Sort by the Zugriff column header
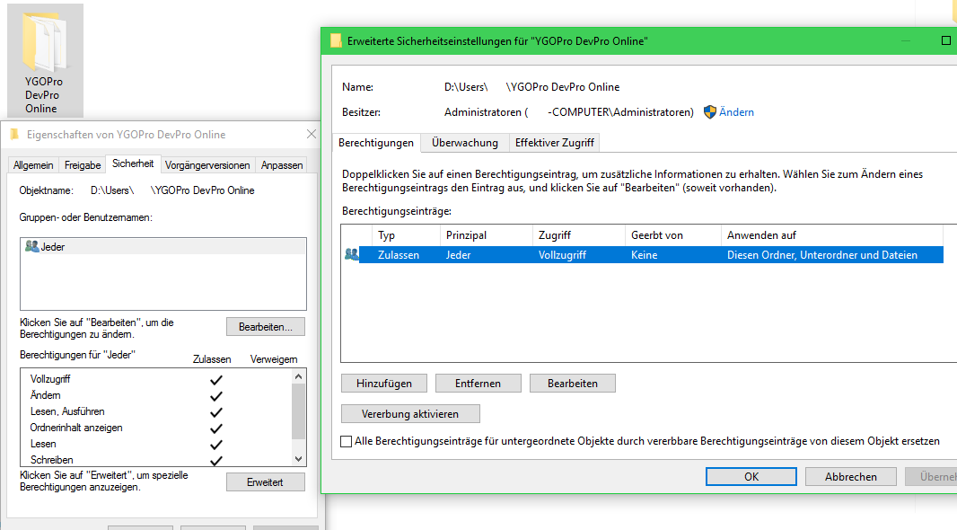Viewport: 957px width, 530px height. [x=578, y=235]
